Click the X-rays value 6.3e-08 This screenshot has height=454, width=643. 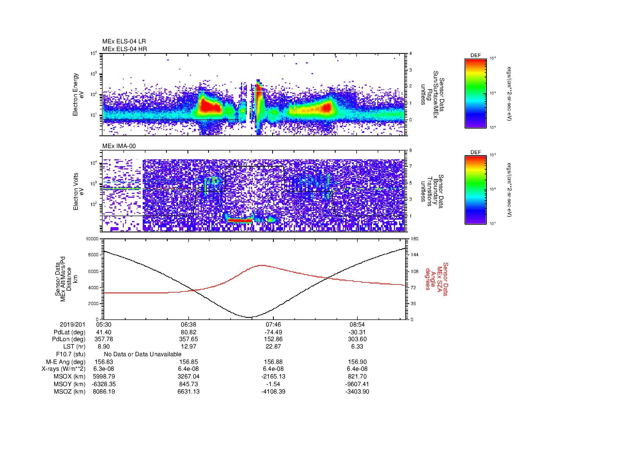click(x=104, y=369)
